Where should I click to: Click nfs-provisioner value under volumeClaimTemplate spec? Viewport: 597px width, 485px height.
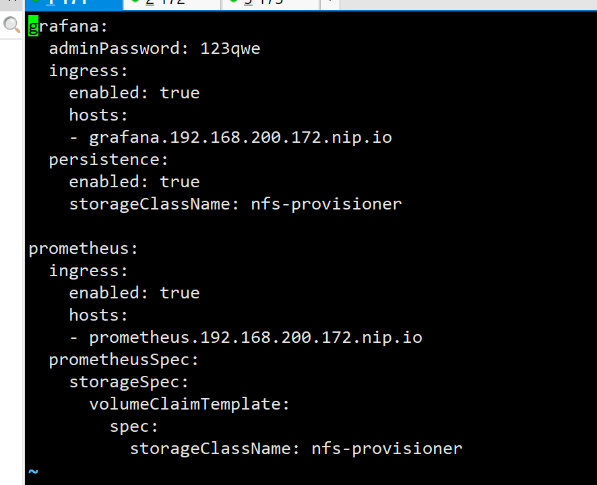(387, 449)
